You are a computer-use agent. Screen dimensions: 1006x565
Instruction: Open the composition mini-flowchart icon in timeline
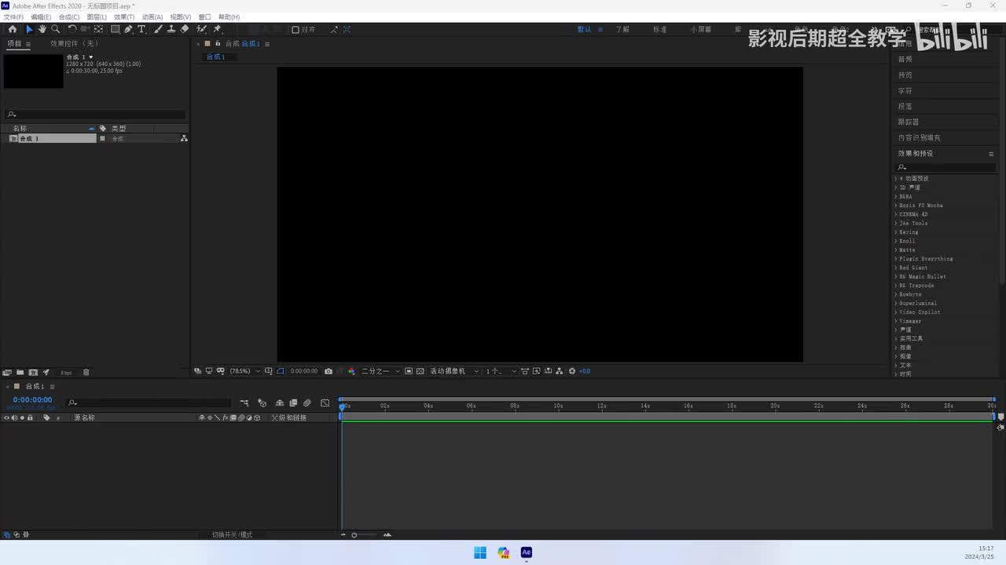(244, 403)
